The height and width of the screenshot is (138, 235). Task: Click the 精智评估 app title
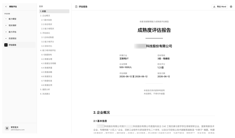coord(13,7)
